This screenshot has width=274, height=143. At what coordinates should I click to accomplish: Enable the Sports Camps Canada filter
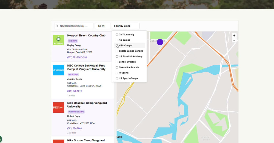pyautogui.click(x=117, y=51)
